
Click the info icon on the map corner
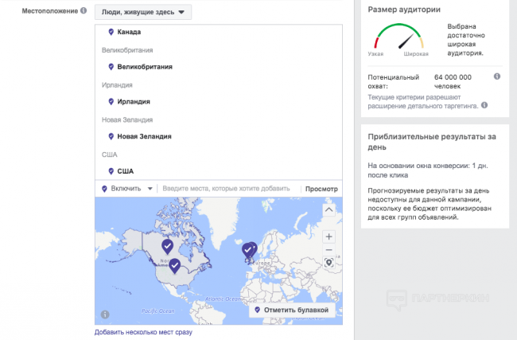pos(104,315)
